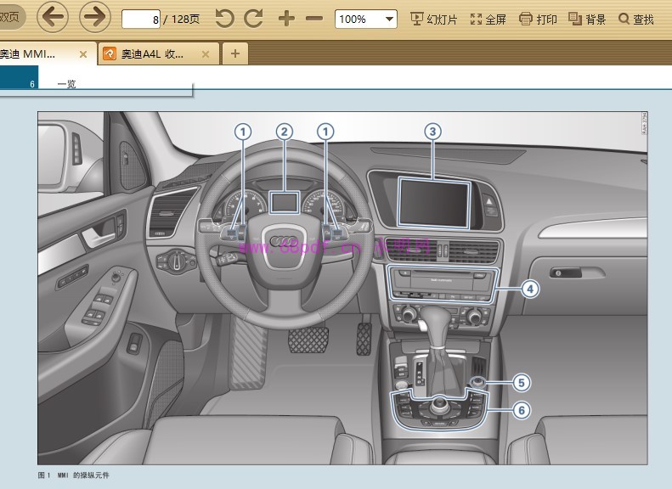Zoom out with the minus icon

[x=313, y=19]
